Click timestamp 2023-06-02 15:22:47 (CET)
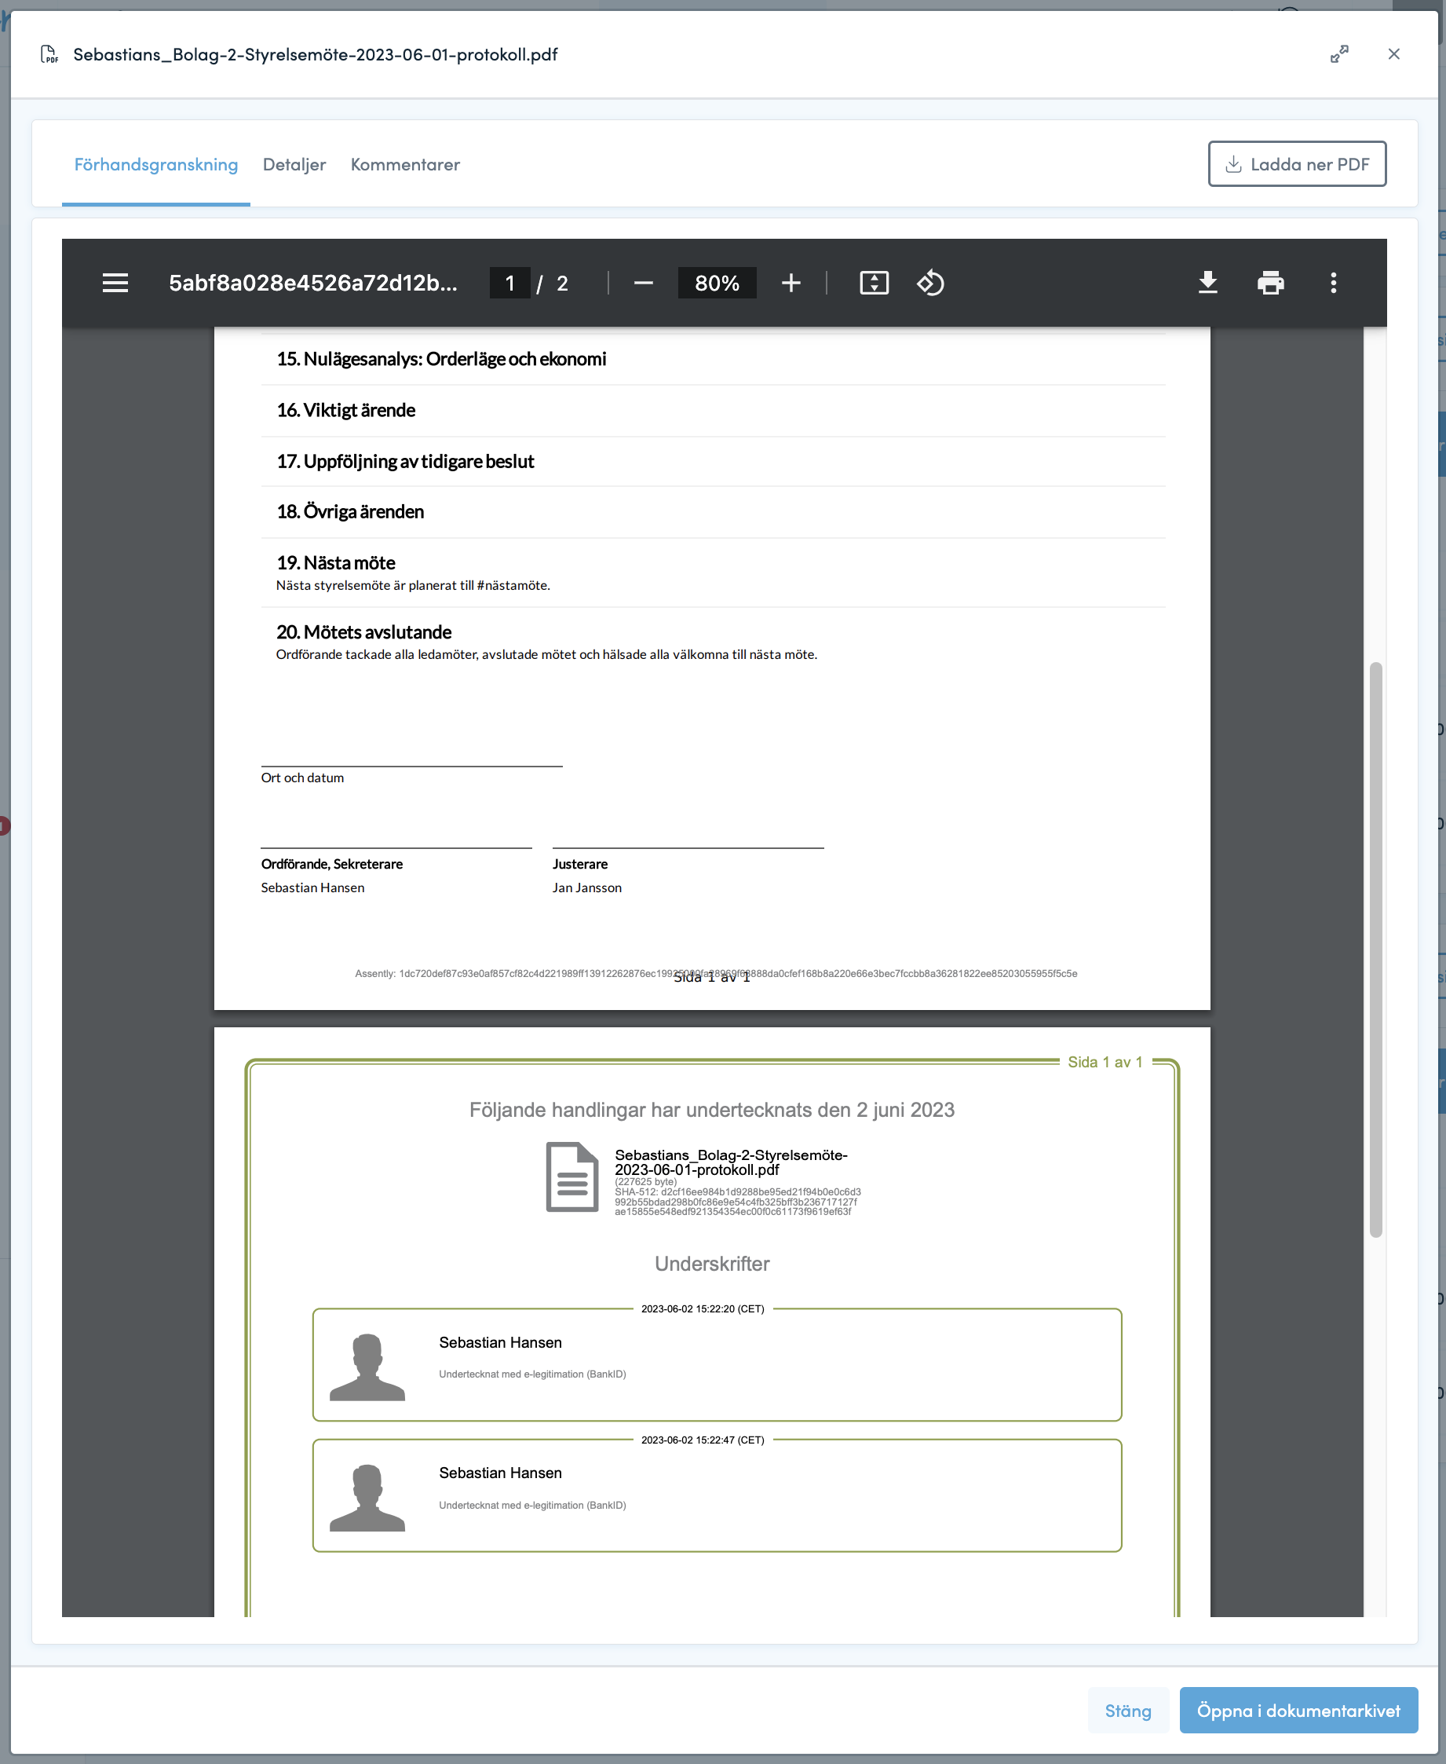The width and height of the screenshot is (1446, 1764). [x=703, y=1440]
